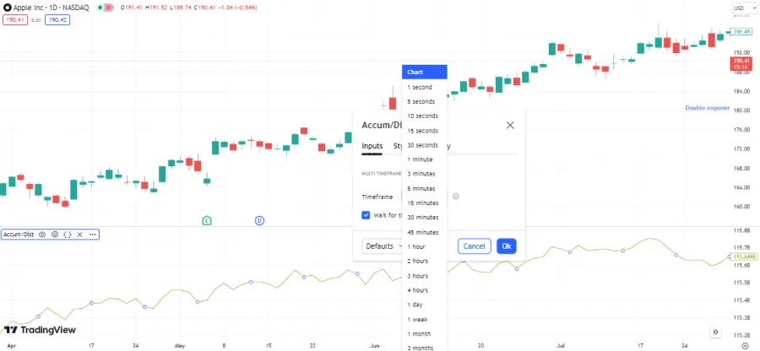Image resolution: width=760 pixels, height=351 pixels.
Task: Select Chart in timeframe list
Action: (x=425, y=72)
